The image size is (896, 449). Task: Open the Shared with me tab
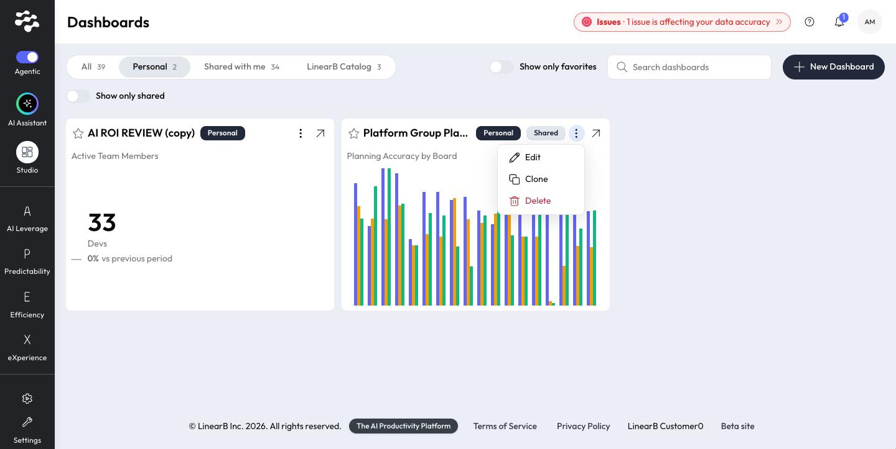pyautogui.click(x=241, y=67)
